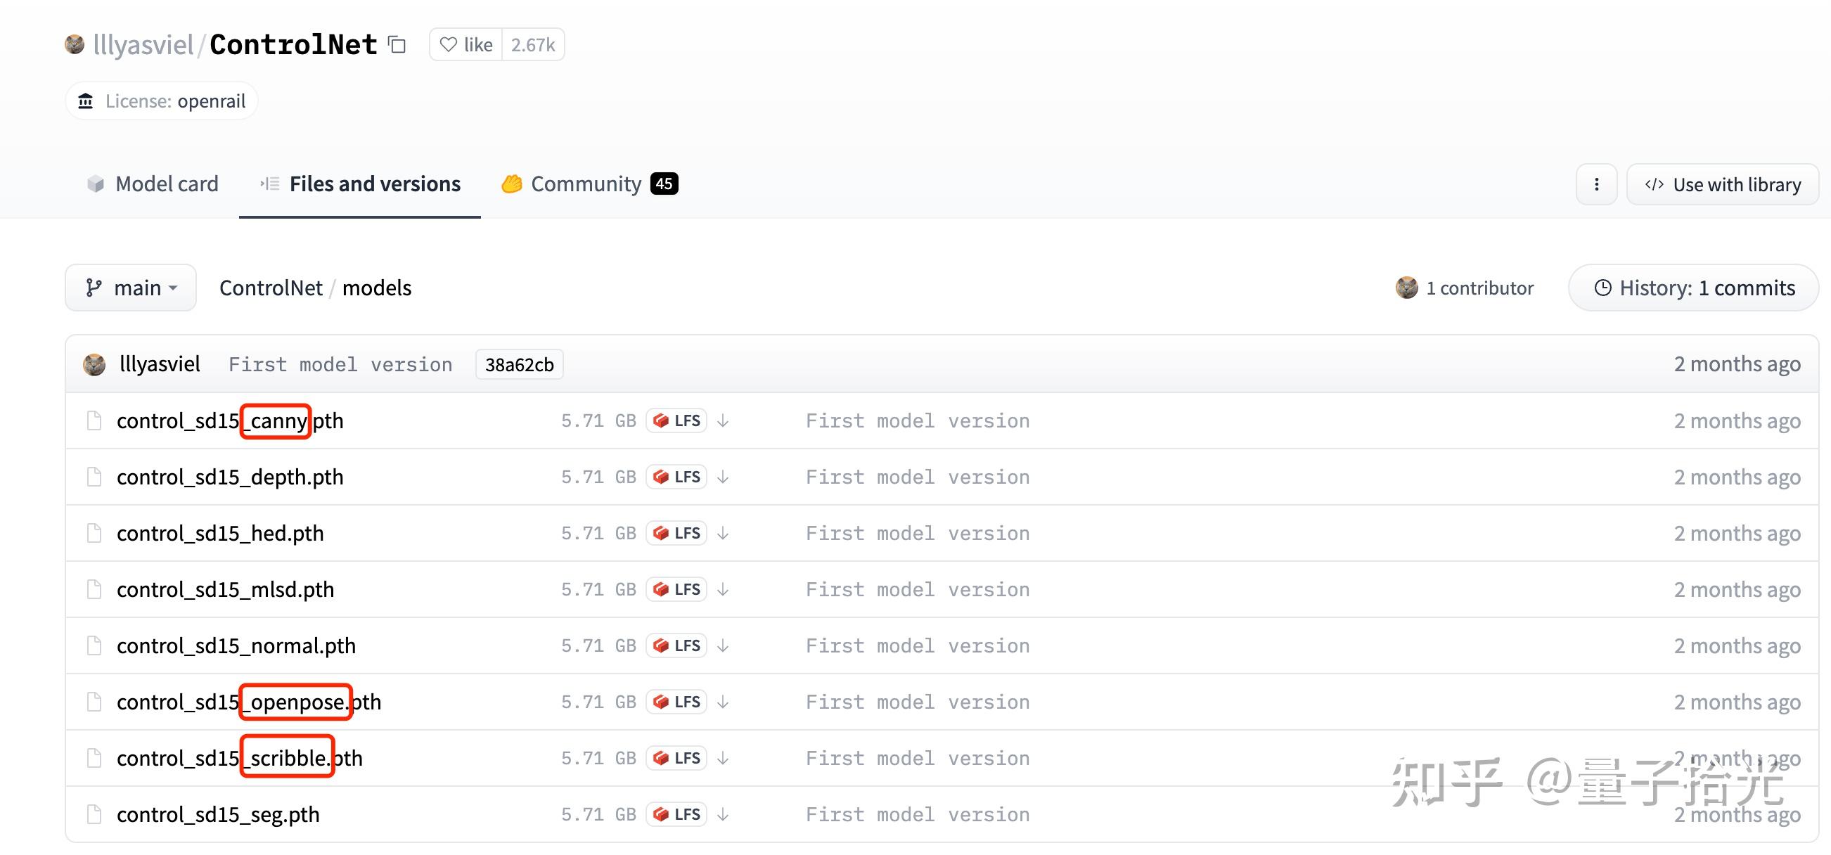The height and width of the screenshot is (855, 1831).
Task: Open the Use with library menu
Action: [1722, 185]
